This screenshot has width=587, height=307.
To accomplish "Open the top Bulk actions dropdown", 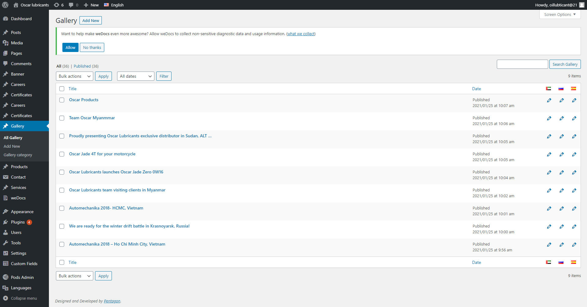I will [x=75, y=76].
